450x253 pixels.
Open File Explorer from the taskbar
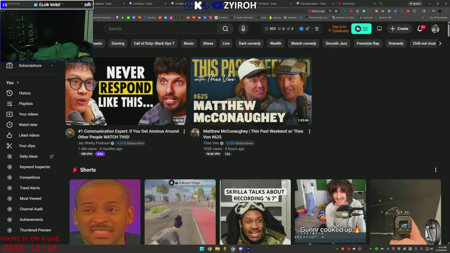coord(217,249)
